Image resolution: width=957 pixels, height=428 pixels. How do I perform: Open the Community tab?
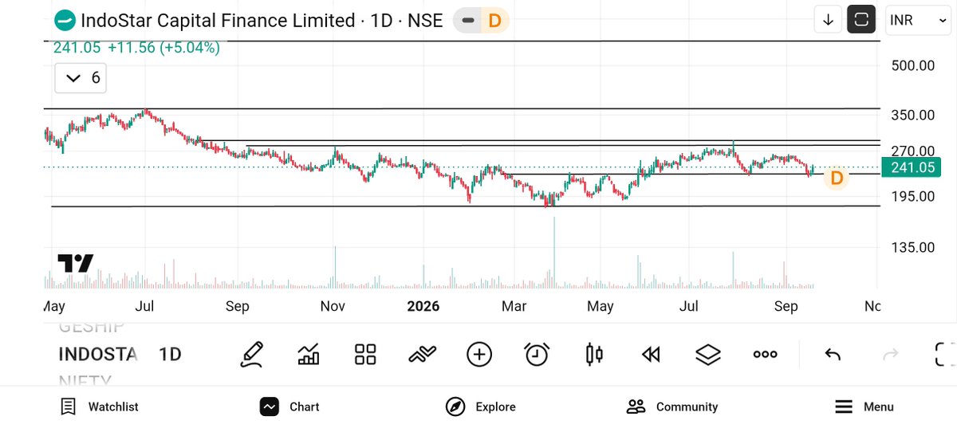coord(671,406)
